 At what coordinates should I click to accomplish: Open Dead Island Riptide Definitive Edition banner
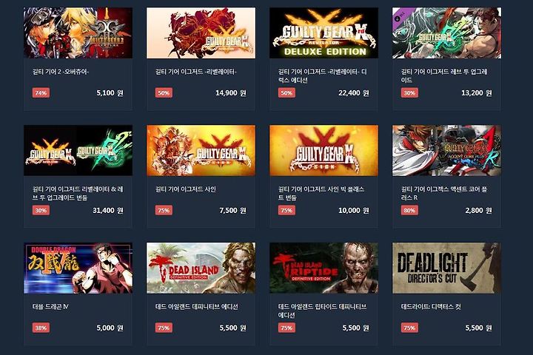coord(324,268)
